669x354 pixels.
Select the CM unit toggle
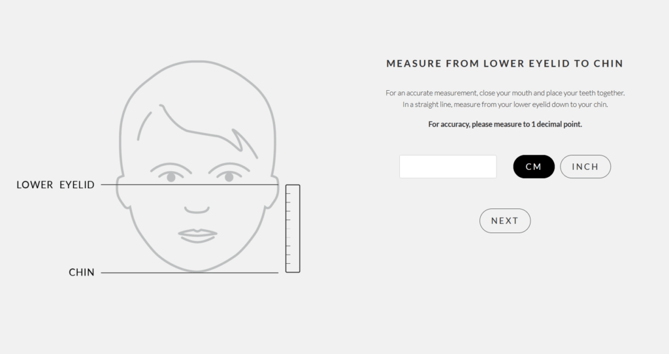click(534, 167)
